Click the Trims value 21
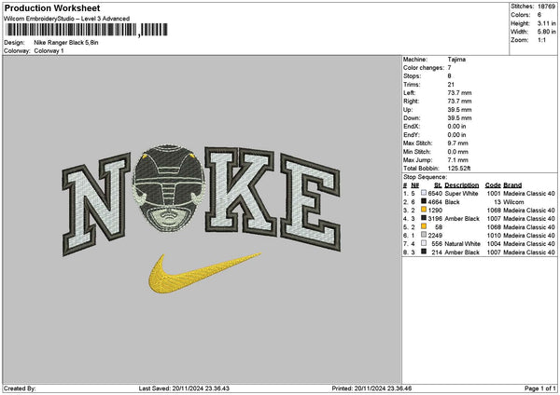The height and width of the screenshot is (395, 560). point(451,85)
